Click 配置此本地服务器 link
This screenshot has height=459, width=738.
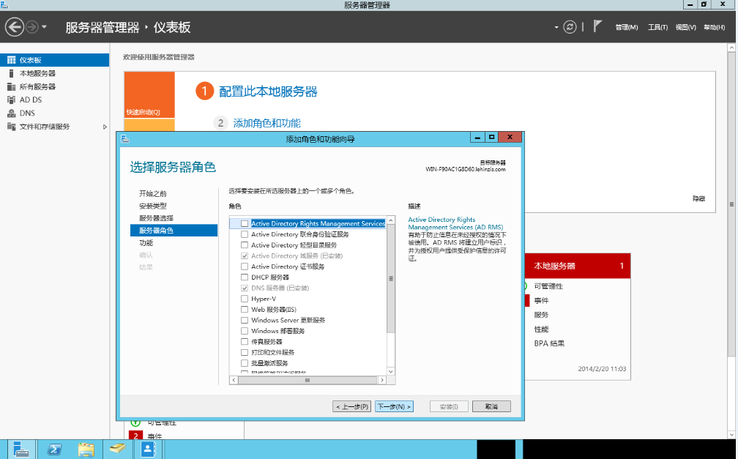tap(268, 92)
